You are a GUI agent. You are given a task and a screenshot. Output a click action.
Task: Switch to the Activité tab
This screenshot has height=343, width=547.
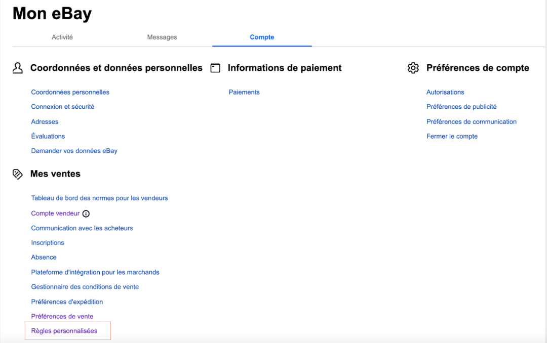(x=62, y=37)
